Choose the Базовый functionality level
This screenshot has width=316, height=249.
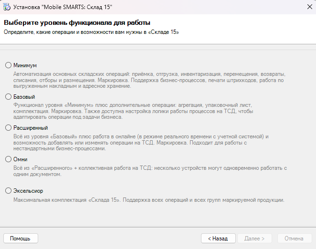(8, 97)
